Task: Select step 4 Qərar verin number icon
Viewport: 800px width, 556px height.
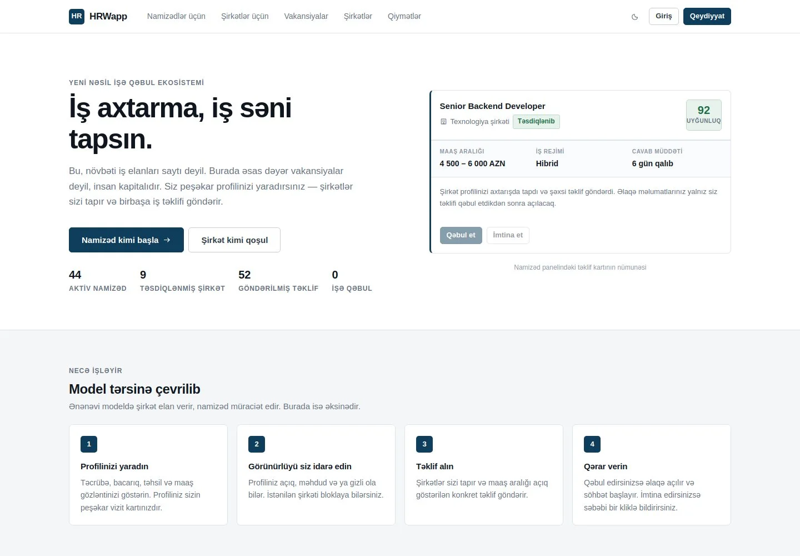Action: pyautogui.click(x=592, y=444)
